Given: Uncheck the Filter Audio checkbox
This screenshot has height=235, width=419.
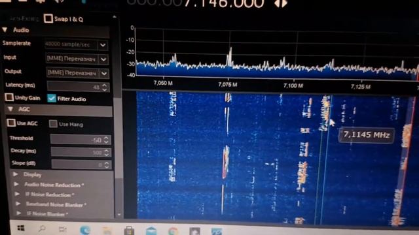Looking at the screenshot, I should (x=52, y=99).
